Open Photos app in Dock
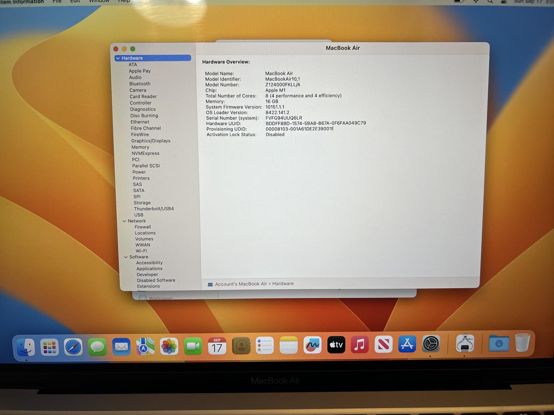 coord(169,347)
